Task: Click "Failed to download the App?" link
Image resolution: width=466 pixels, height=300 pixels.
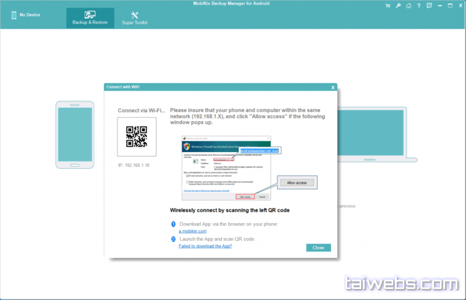Action: point(205,246)
